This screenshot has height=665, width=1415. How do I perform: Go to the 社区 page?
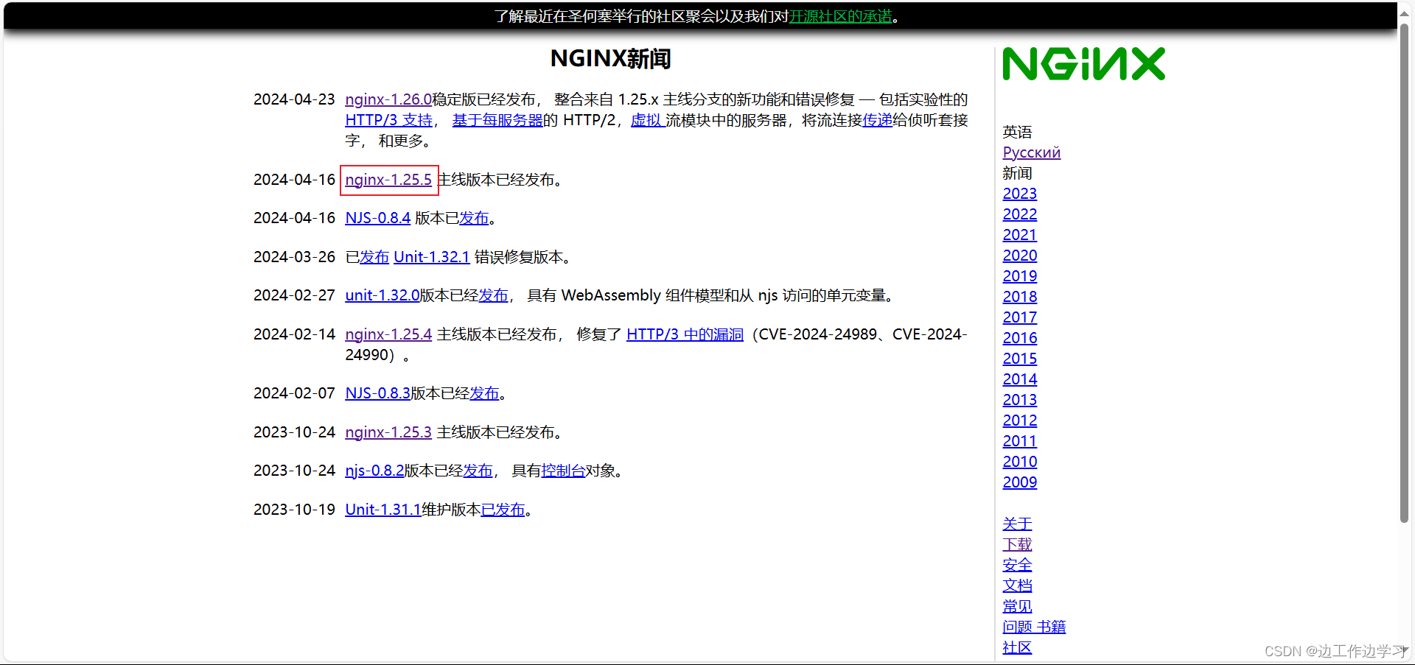(x=1017, y=647)
